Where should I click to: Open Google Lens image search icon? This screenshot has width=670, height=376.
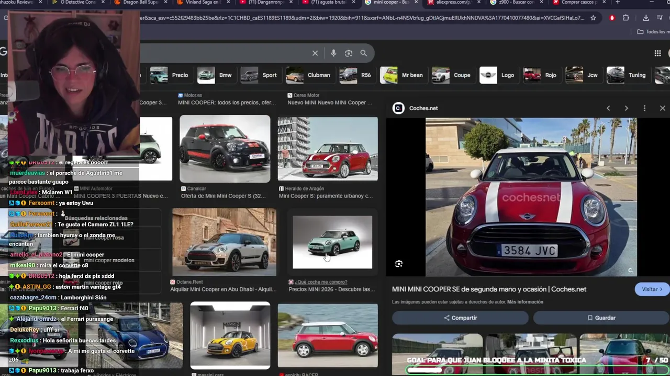point(349,53)
